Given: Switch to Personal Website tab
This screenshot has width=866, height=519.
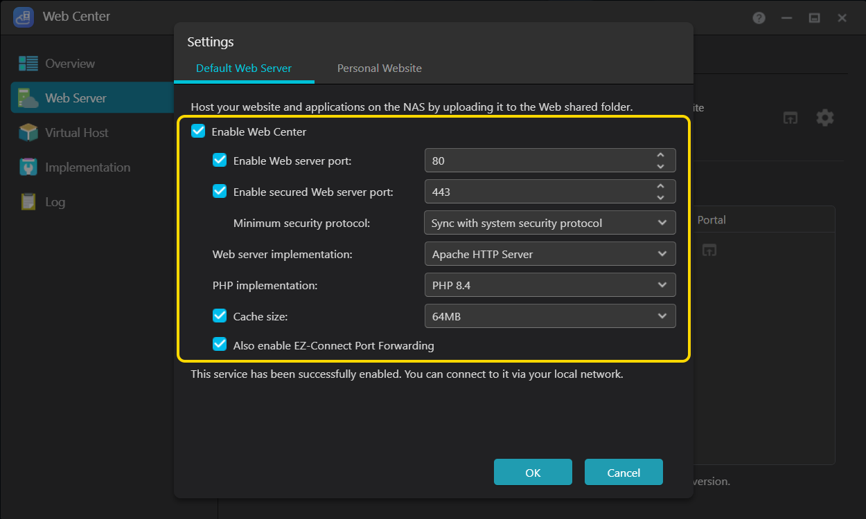Looking at the screenshot, I should [379, 69].
